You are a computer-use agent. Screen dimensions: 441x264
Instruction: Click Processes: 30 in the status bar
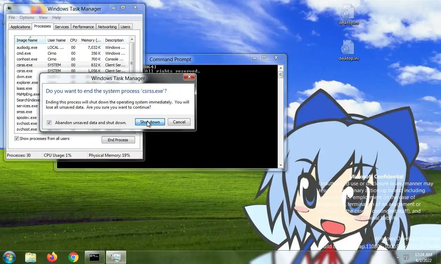[x=19, y=155]
